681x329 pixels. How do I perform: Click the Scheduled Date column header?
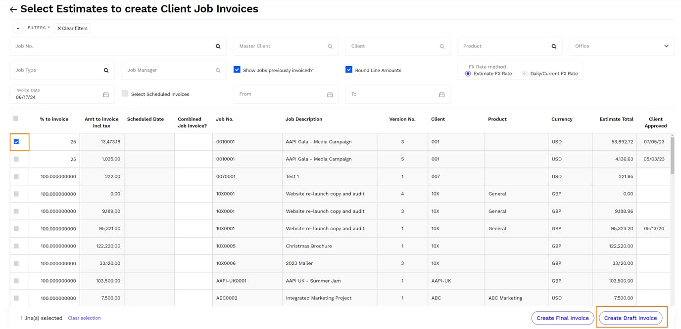click(x=146, y=119)
